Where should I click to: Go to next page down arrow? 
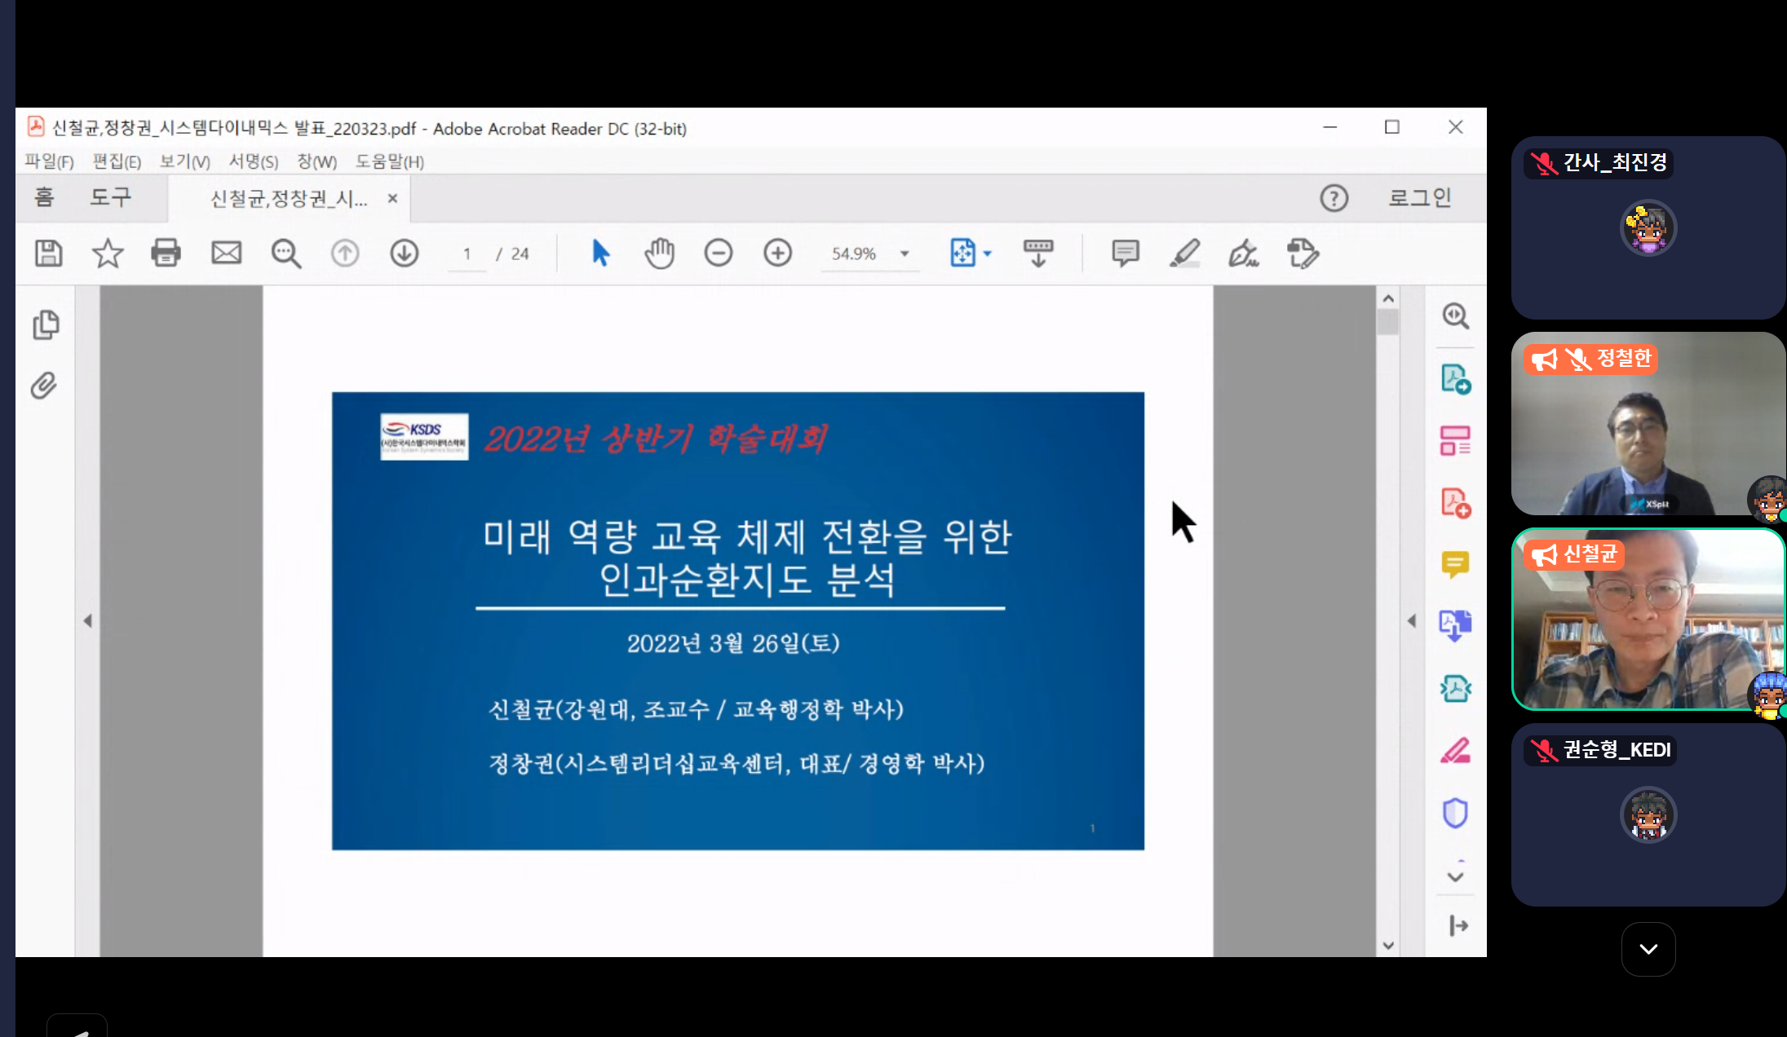(x=404, y=254)
